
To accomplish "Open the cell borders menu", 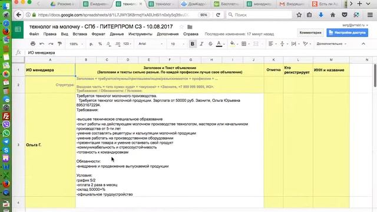I will click(246, 44).
